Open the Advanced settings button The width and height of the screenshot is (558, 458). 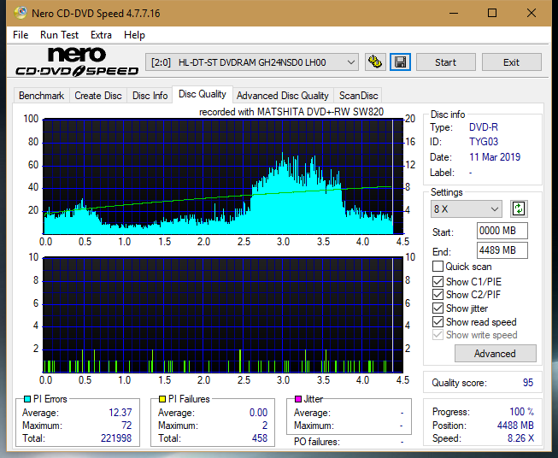pos(495,354)
